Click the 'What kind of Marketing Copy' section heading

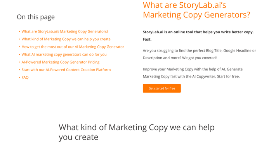(137, 132)
